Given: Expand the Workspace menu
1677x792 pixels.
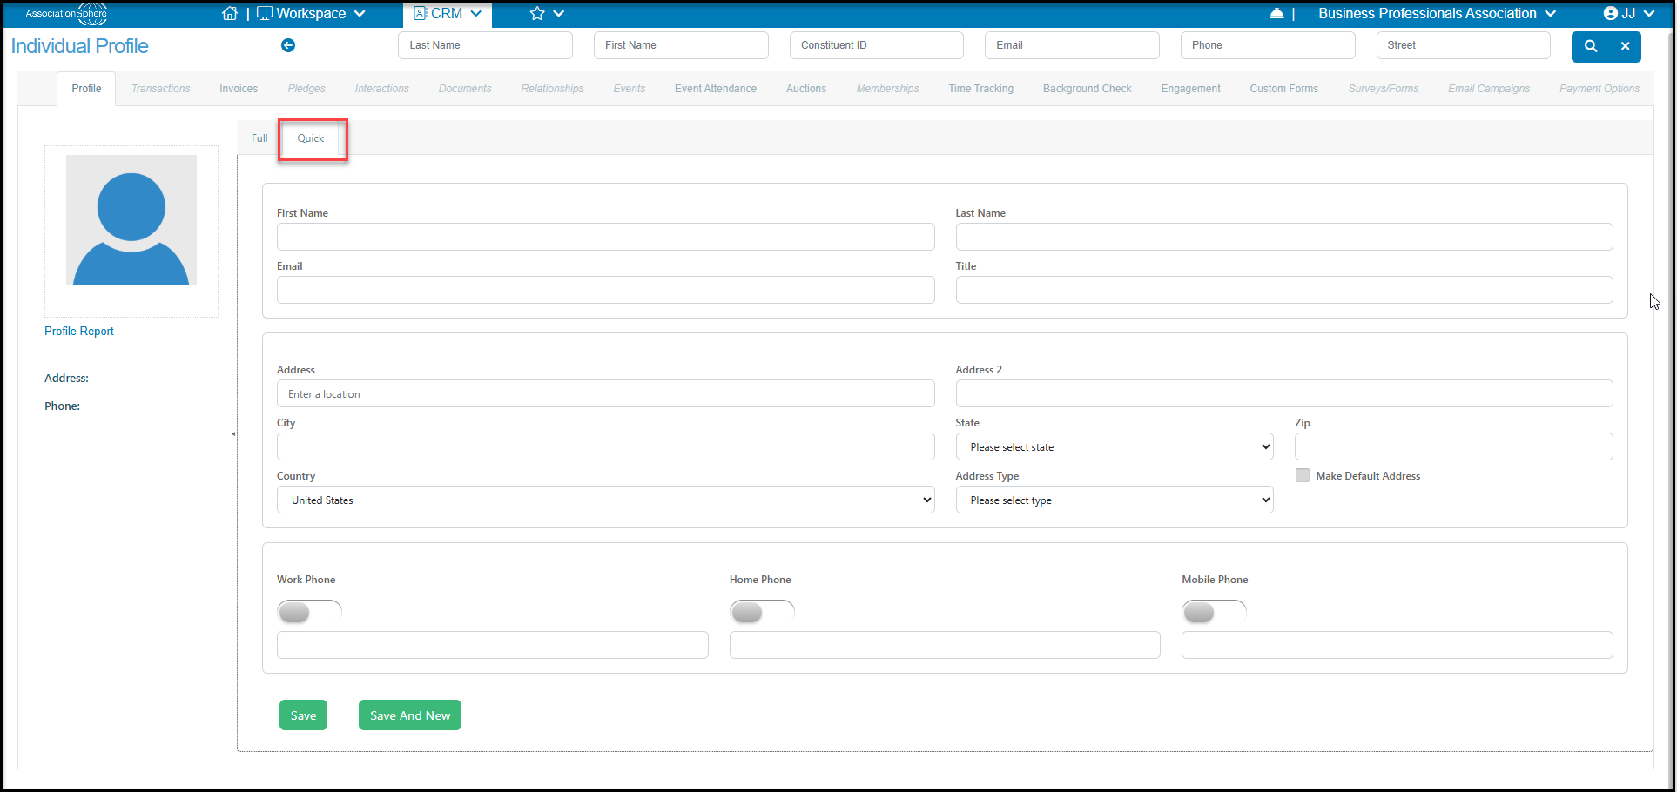Looking at the screenshot, I should click(x=311, y=14).
